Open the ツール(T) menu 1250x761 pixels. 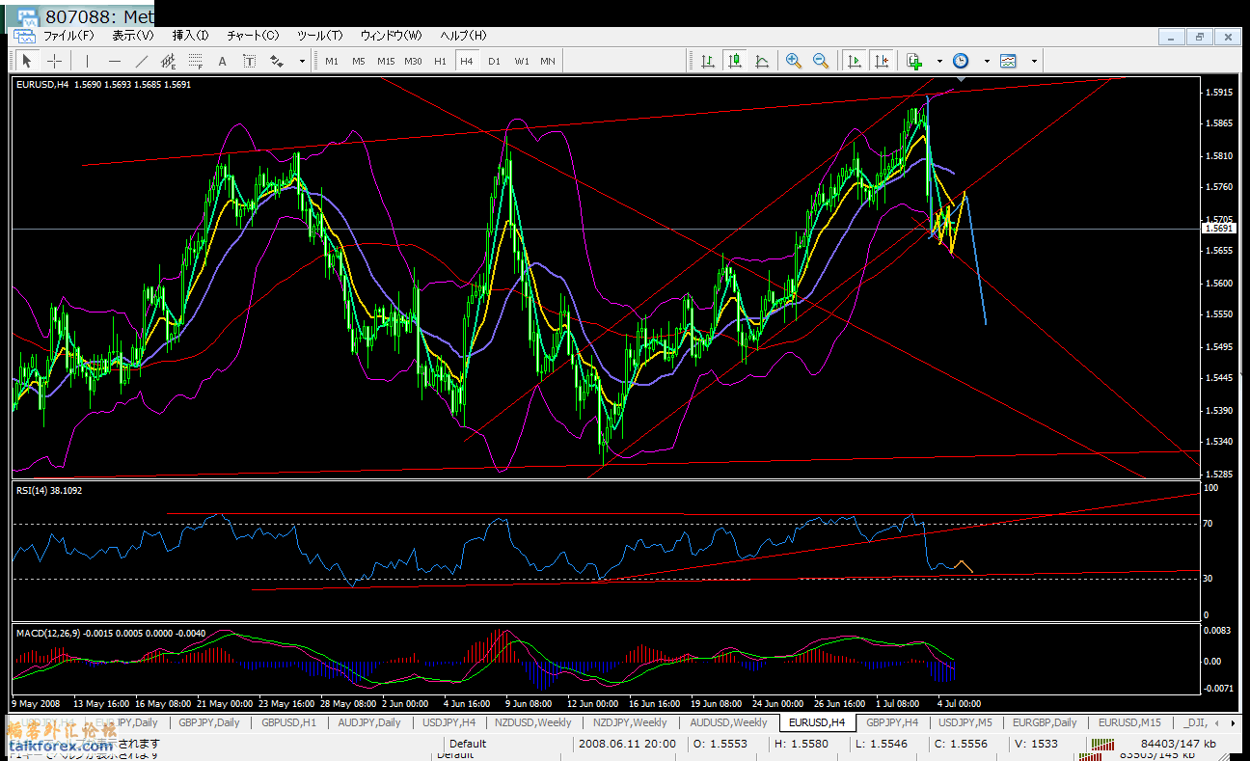coord(320,36)
